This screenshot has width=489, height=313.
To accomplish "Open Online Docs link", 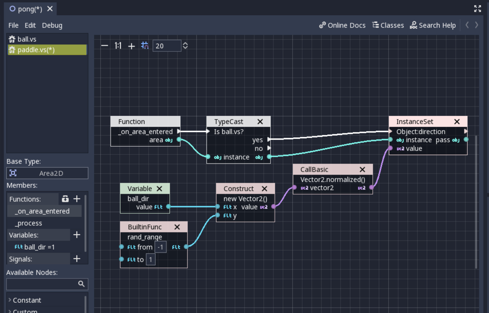I will click(342, 25).
